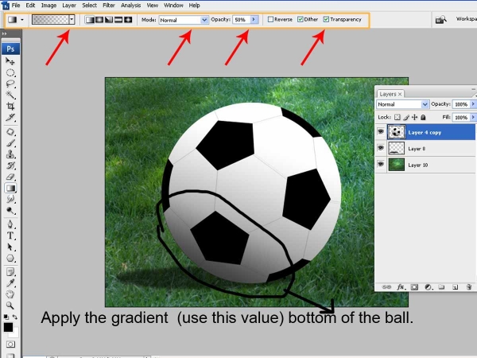Screen dimensions: 477x358
Task: Select the Notes tool
Action: click(x=10, y=272)
